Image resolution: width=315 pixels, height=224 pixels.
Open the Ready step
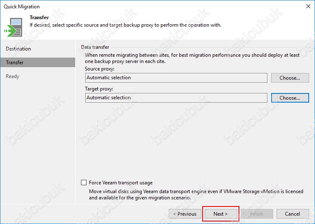(x=13, y=76)
